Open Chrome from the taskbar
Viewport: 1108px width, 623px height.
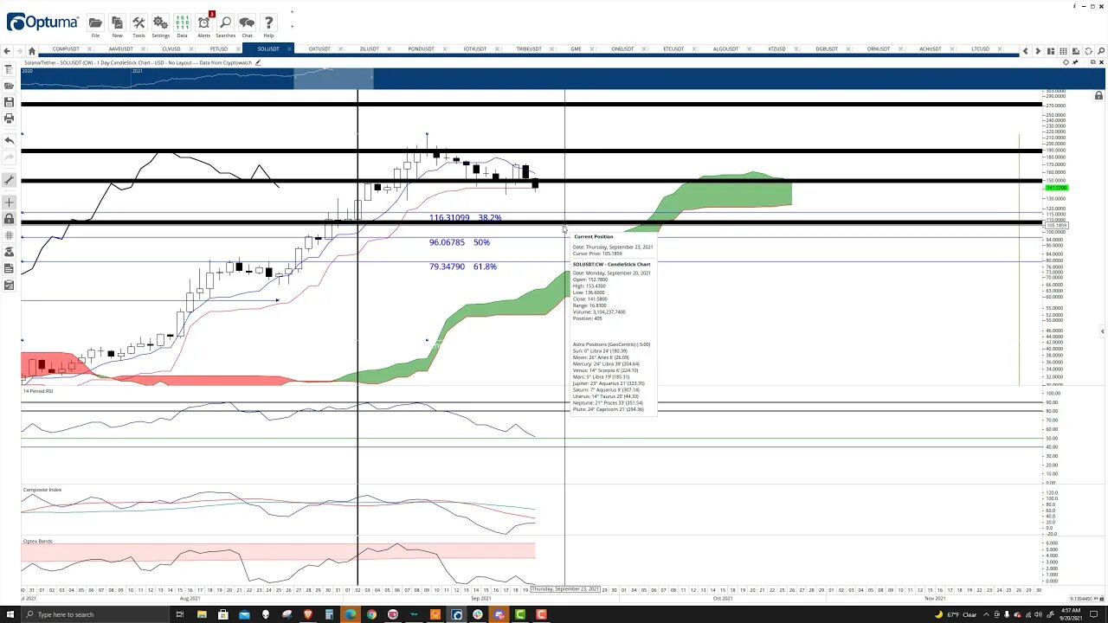tap(371, 614)
